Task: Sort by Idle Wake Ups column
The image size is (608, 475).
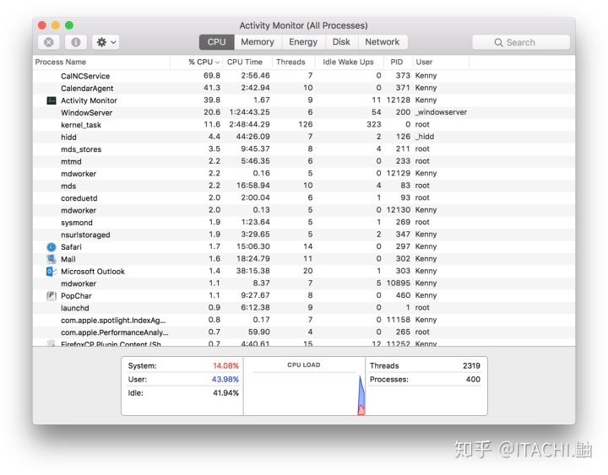Action: pos(348,62)
